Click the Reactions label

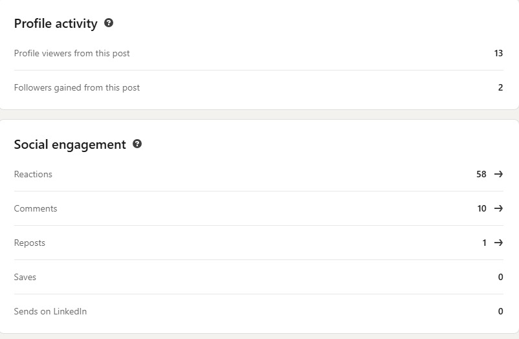coord(33,174)
